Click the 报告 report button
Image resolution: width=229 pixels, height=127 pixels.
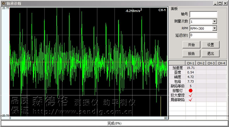click(x=191, y=54)
